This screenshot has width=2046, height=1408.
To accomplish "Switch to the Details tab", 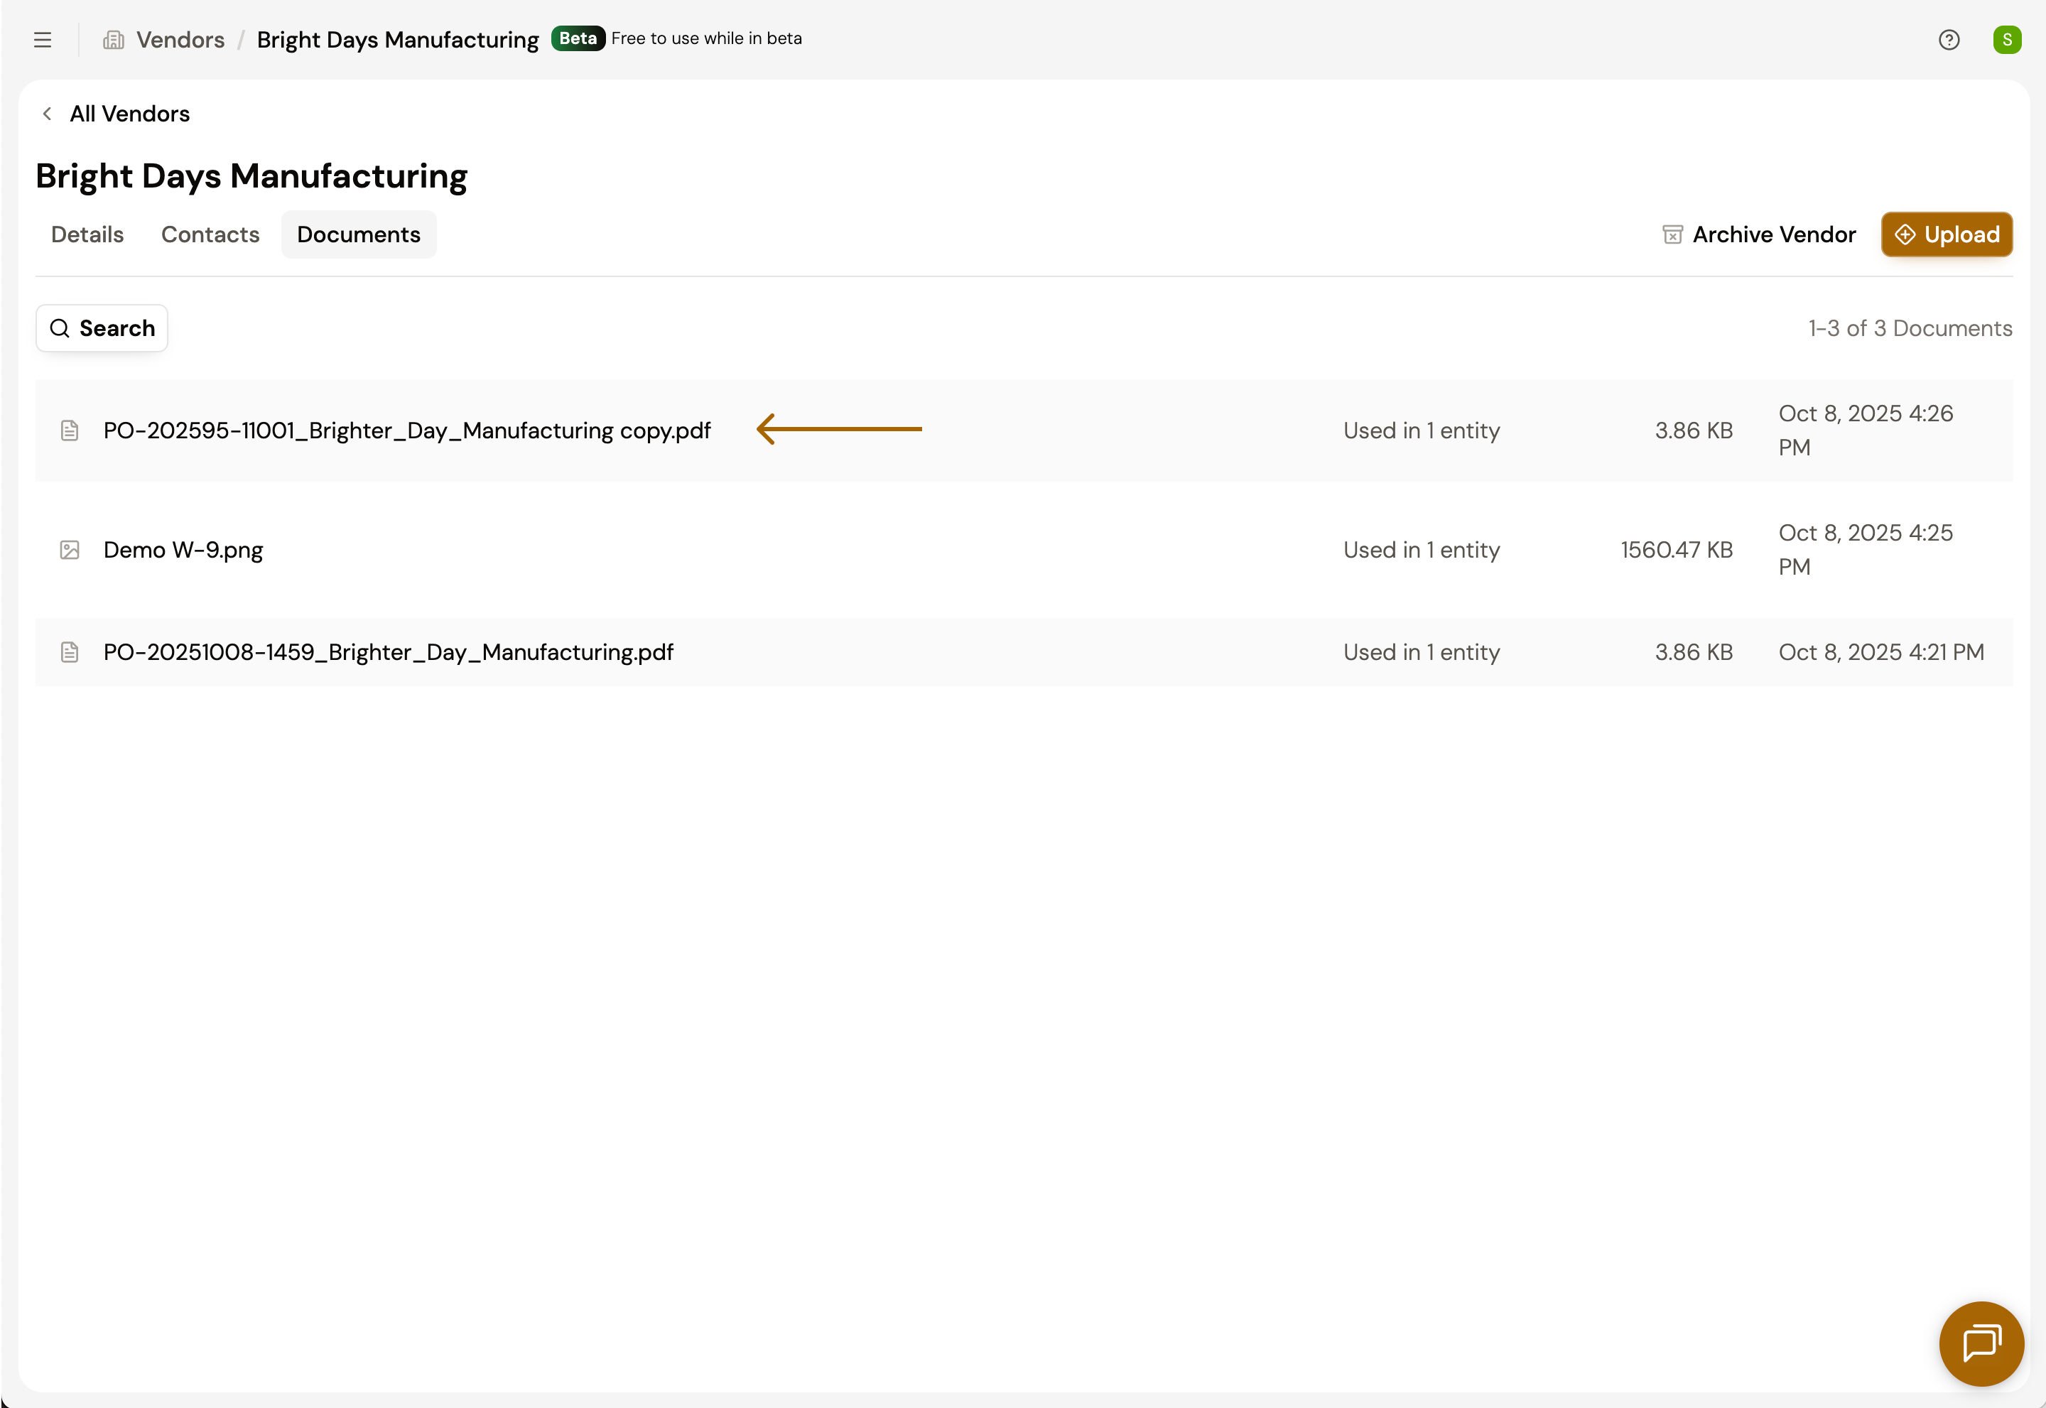I will tap(87, 234).
